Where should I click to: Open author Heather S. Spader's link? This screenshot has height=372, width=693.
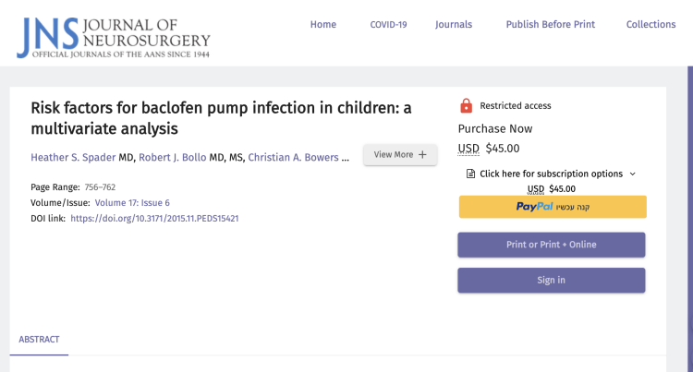click(73, 157)
